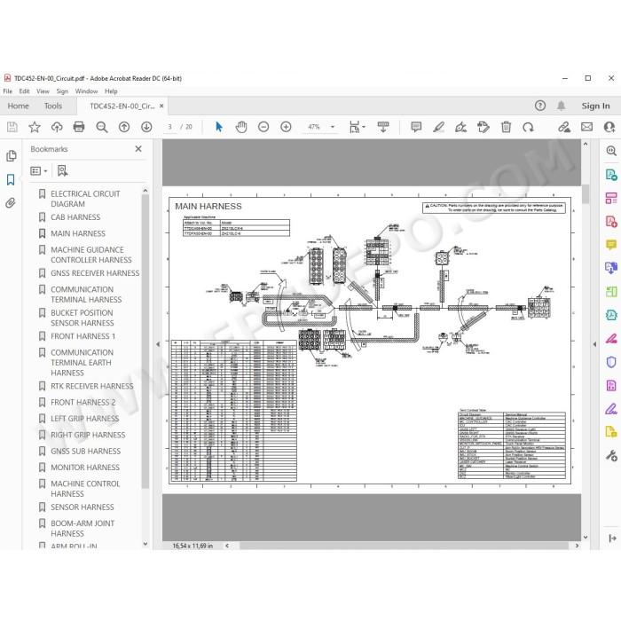Select the Highlight text pen
Screen dimensions: 621x621
[438, 127]
